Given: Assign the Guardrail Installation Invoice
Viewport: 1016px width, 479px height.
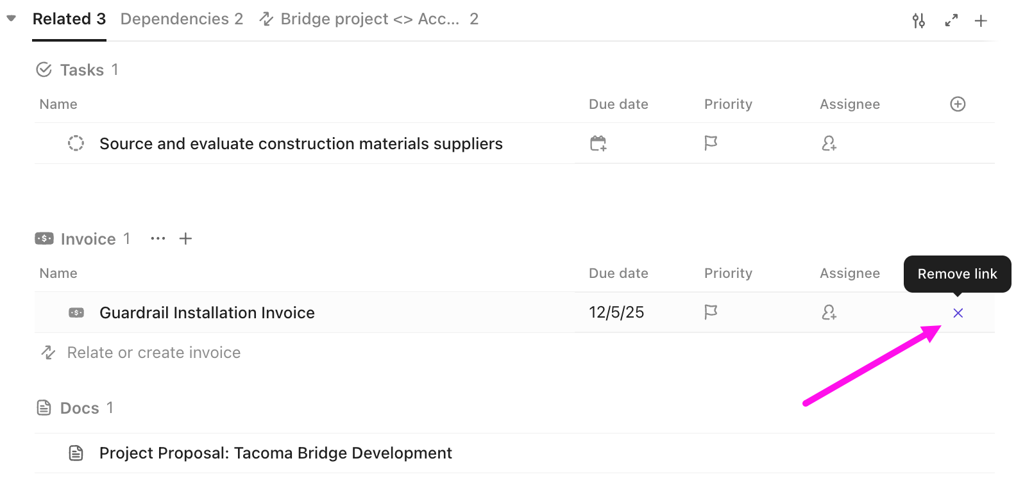Looking at the screenshot, I should [x=828, y=312].
